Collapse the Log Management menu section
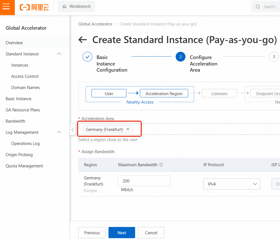Screen dimensions: 280x239 click(59, 132)
